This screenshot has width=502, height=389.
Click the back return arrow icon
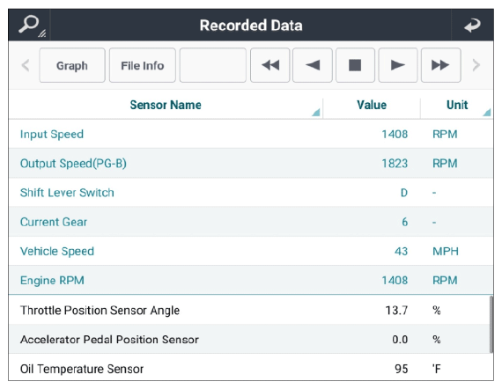tap(473, 25)
